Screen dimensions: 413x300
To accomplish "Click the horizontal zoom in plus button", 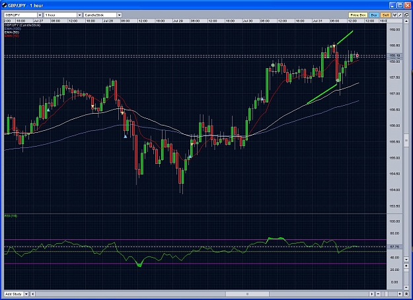I will 400,294.
